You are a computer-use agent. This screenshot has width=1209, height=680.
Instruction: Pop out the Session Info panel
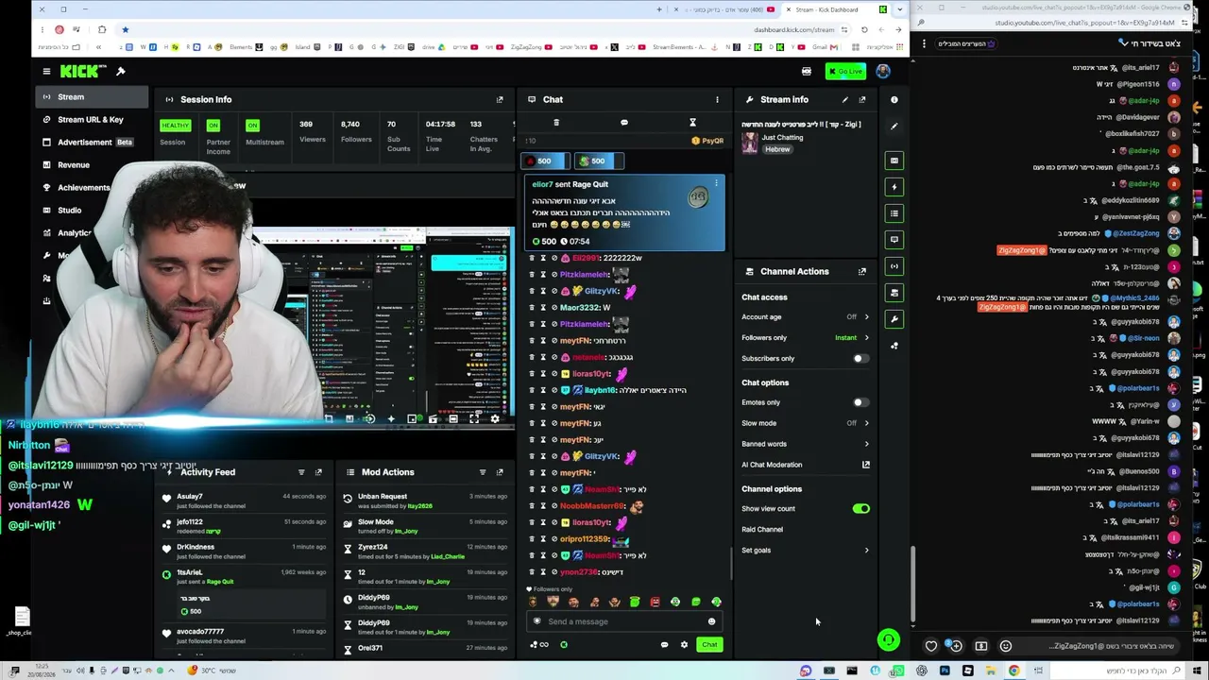point(500,99)
